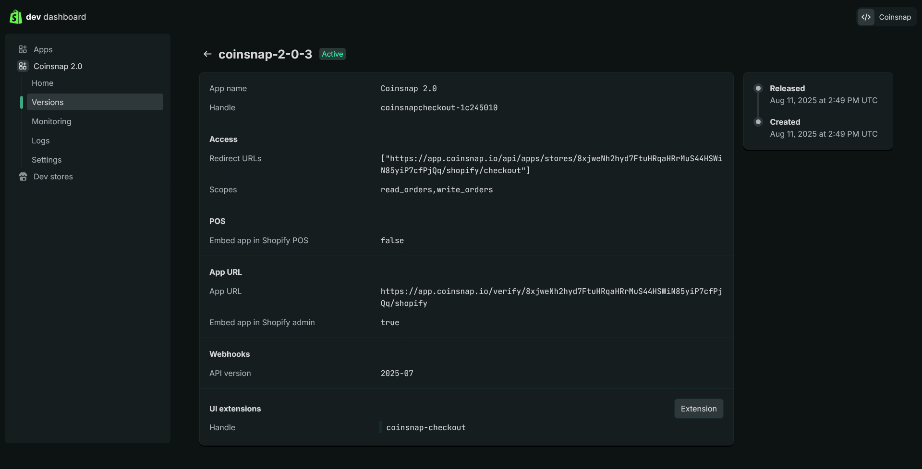The height and width of the screenshot is (469, 922).
Task: Open the Home page in sidebar
Action: click(x=42, y=83)
